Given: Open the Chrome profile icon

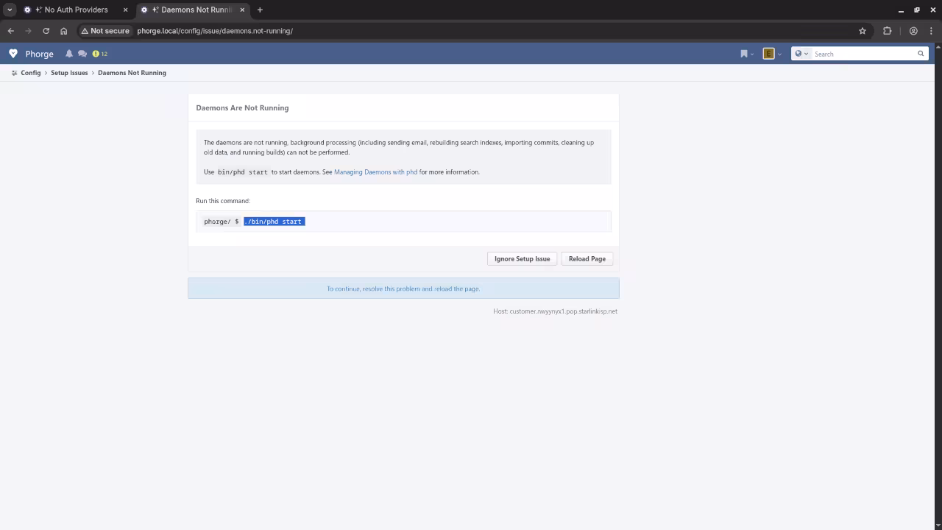Looking at the screenshot, I should click(913, 31).
